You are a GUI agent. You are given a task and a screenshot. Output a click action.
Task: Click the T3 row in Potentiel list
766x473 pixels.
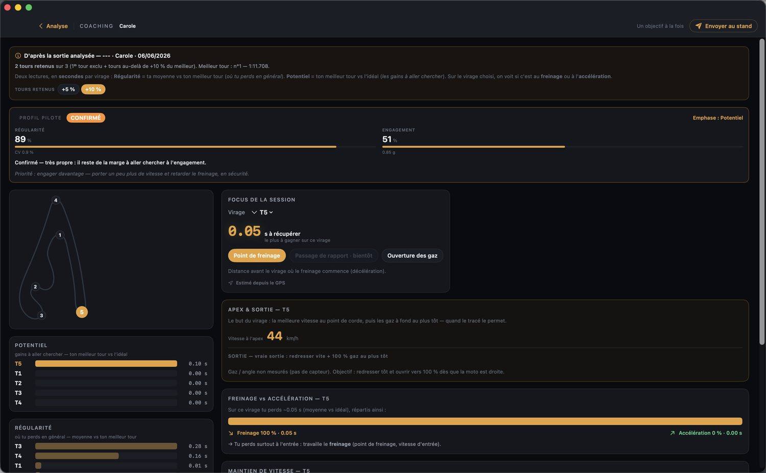coord(111,393)
